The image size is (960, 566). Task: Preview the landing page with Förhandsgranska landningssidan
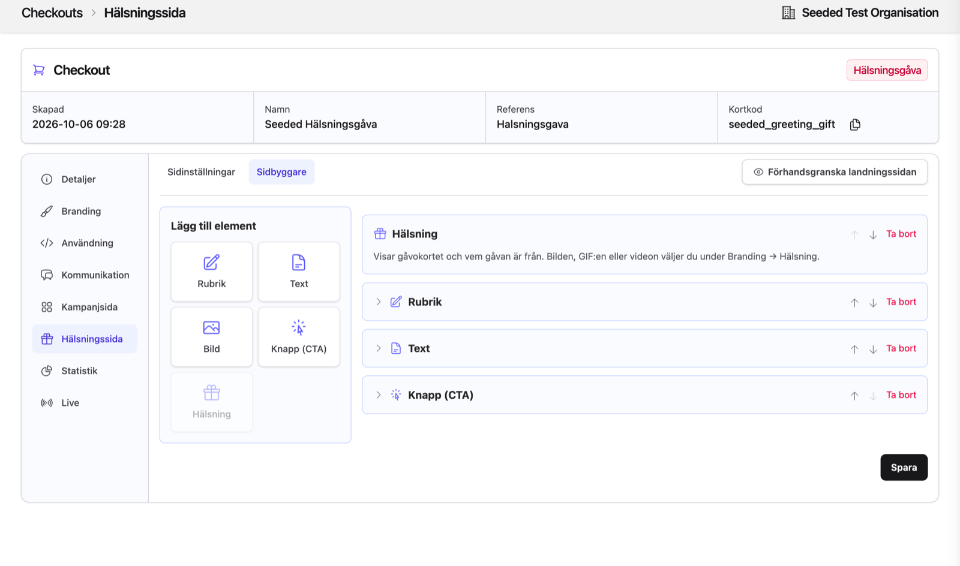835,172
